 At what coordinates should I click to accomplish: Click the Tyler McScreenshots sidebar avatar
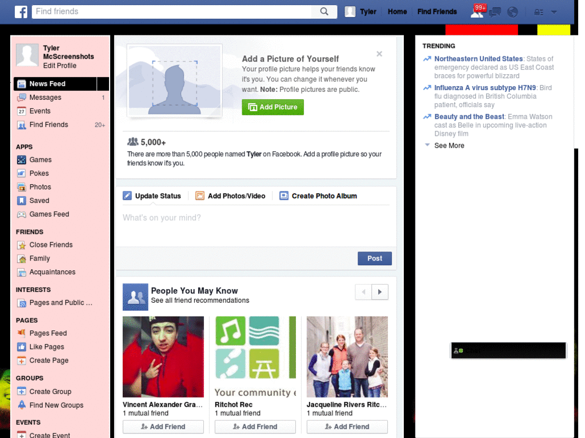coord(27,55)
